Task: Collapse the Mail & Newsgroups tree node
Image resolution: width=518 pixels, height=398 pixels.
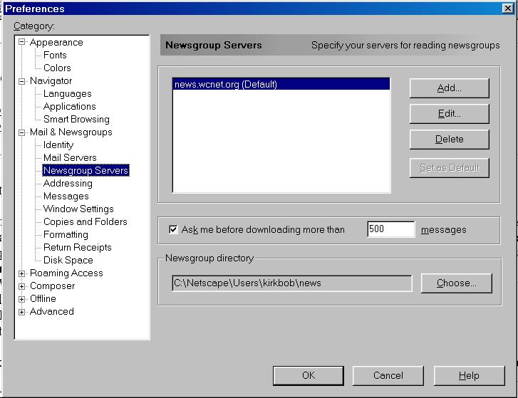Action: tap(22, 132)
